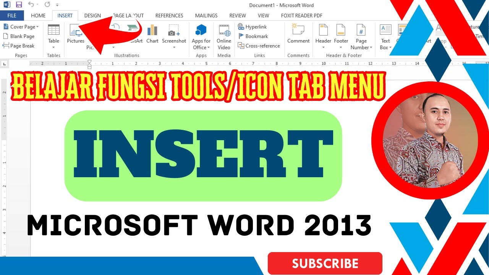The width and height of the screenshot is (489, 275).
Task: Click the "Pages" group label
Action: point(21,55)
